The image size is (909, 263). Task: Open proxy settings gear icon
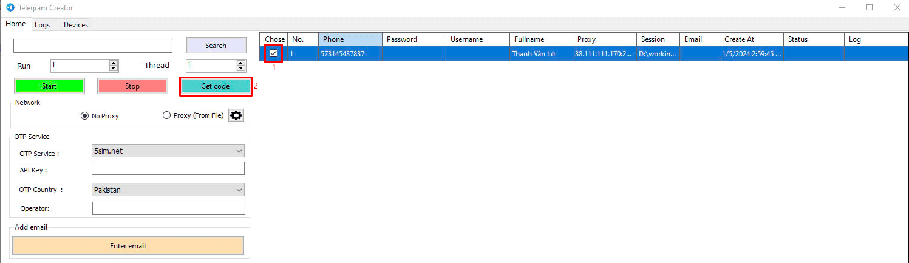coord(236,115)
